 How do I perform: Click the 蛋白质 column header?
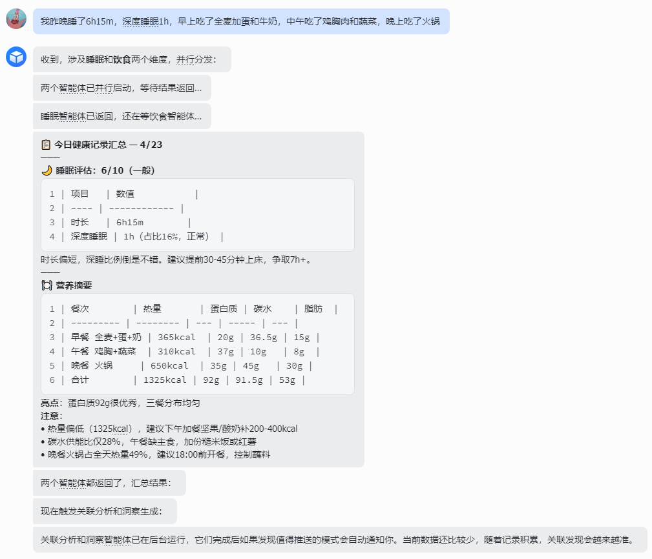click(224, 309)
